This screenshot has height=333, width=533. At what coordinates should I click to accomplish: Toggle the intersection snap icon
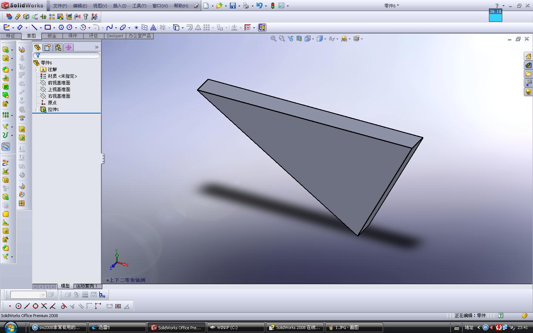[44, 306]
